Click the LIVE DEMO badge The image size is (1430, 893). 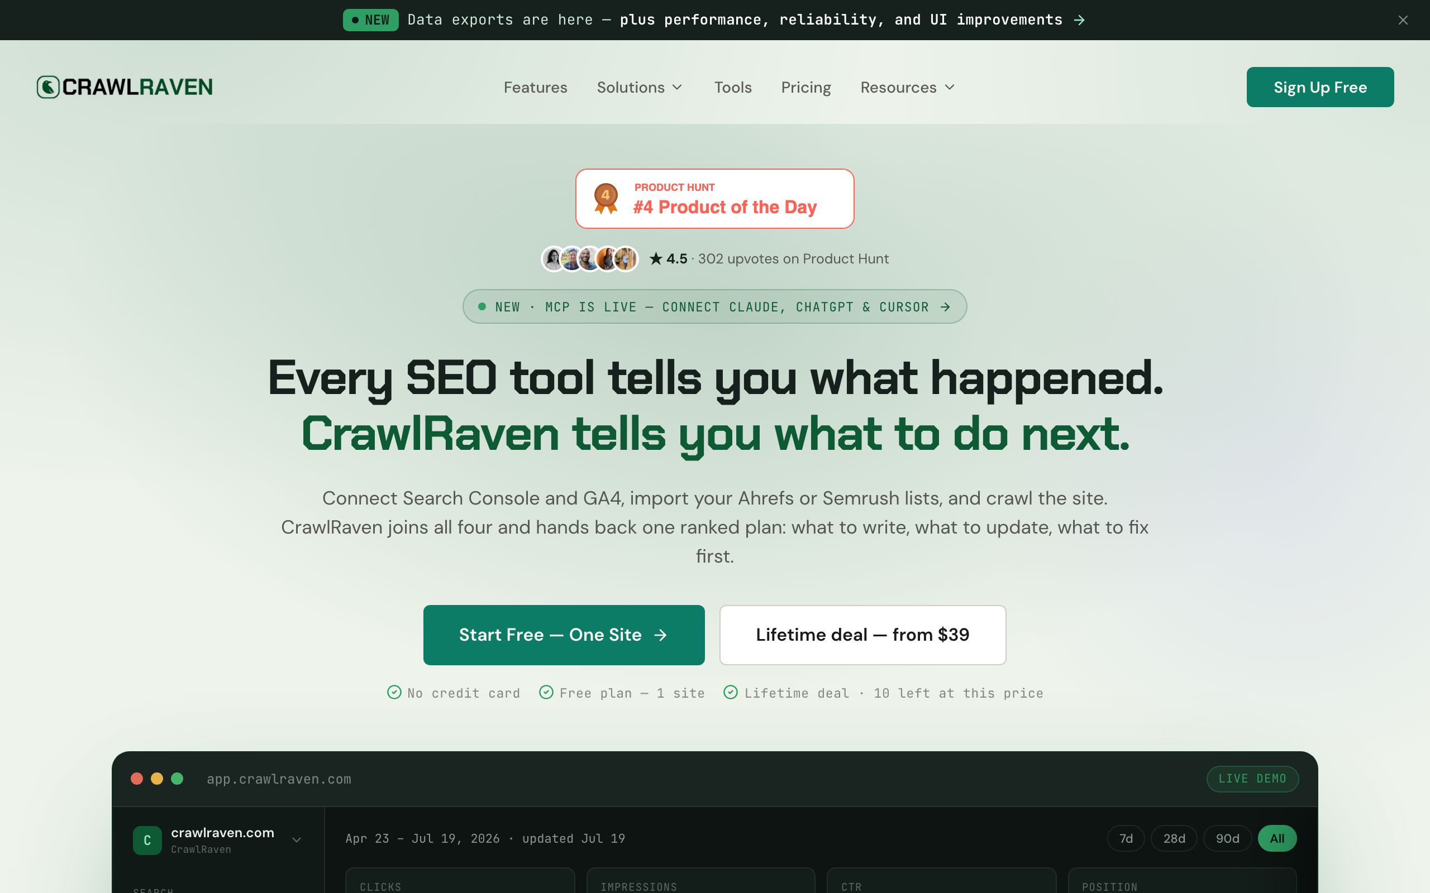[1252, 779]
